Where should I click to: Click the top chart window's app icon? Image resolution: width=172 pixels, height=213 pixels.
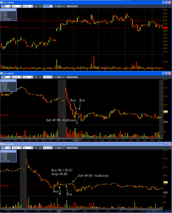click(1, 3)
